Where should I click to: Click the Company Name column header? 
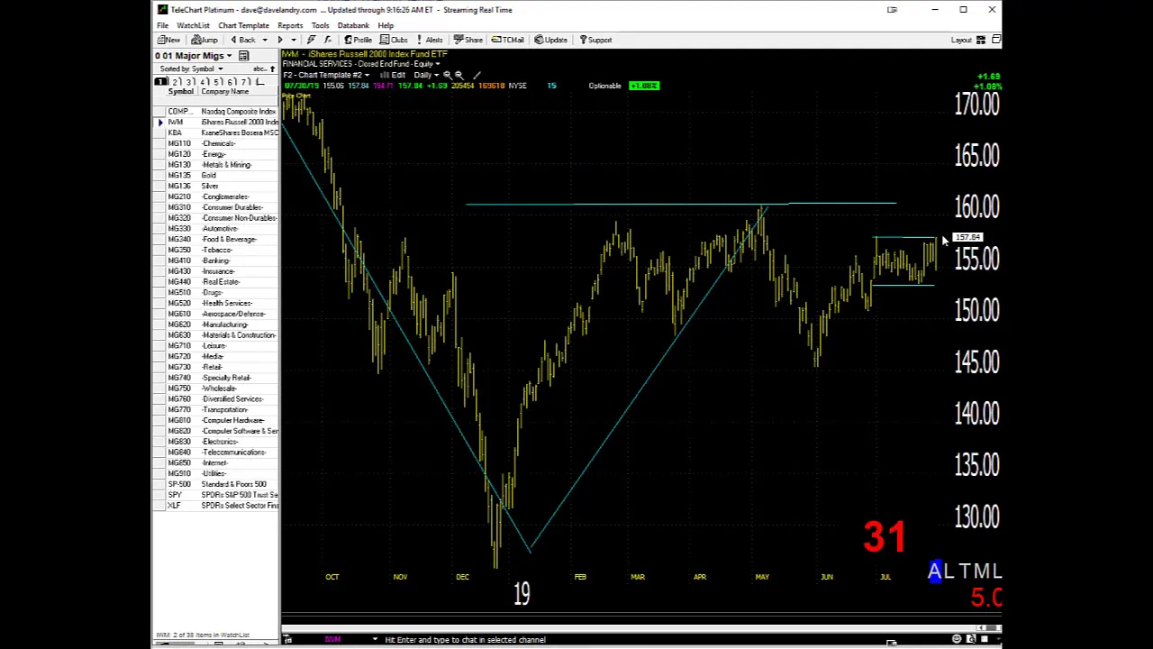tap(225, 92)
